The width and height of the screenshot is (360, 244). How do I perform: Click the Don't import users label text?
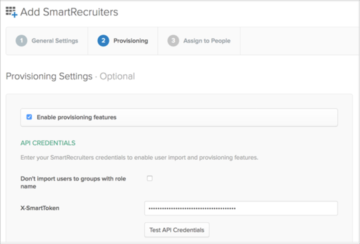click(x=73, y=182)
